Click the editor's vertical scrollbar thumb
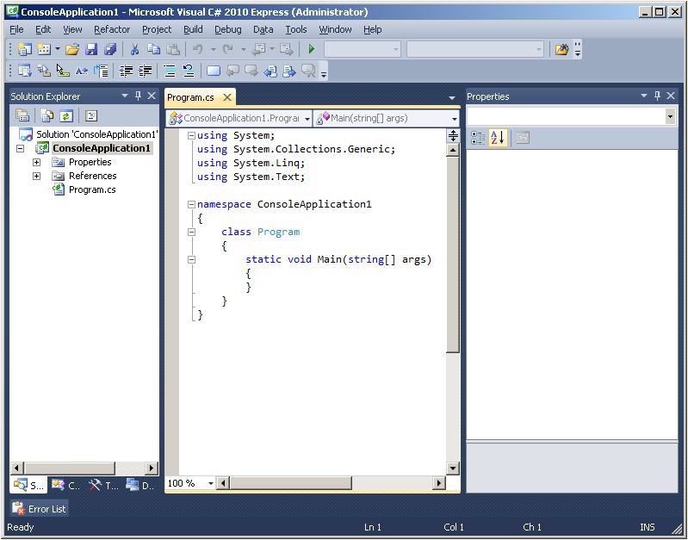 point(453,254)
